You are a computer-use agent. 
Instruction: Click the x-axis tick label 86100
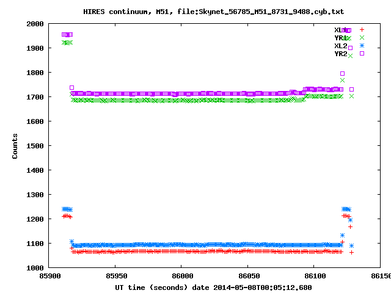pos(315,276)
